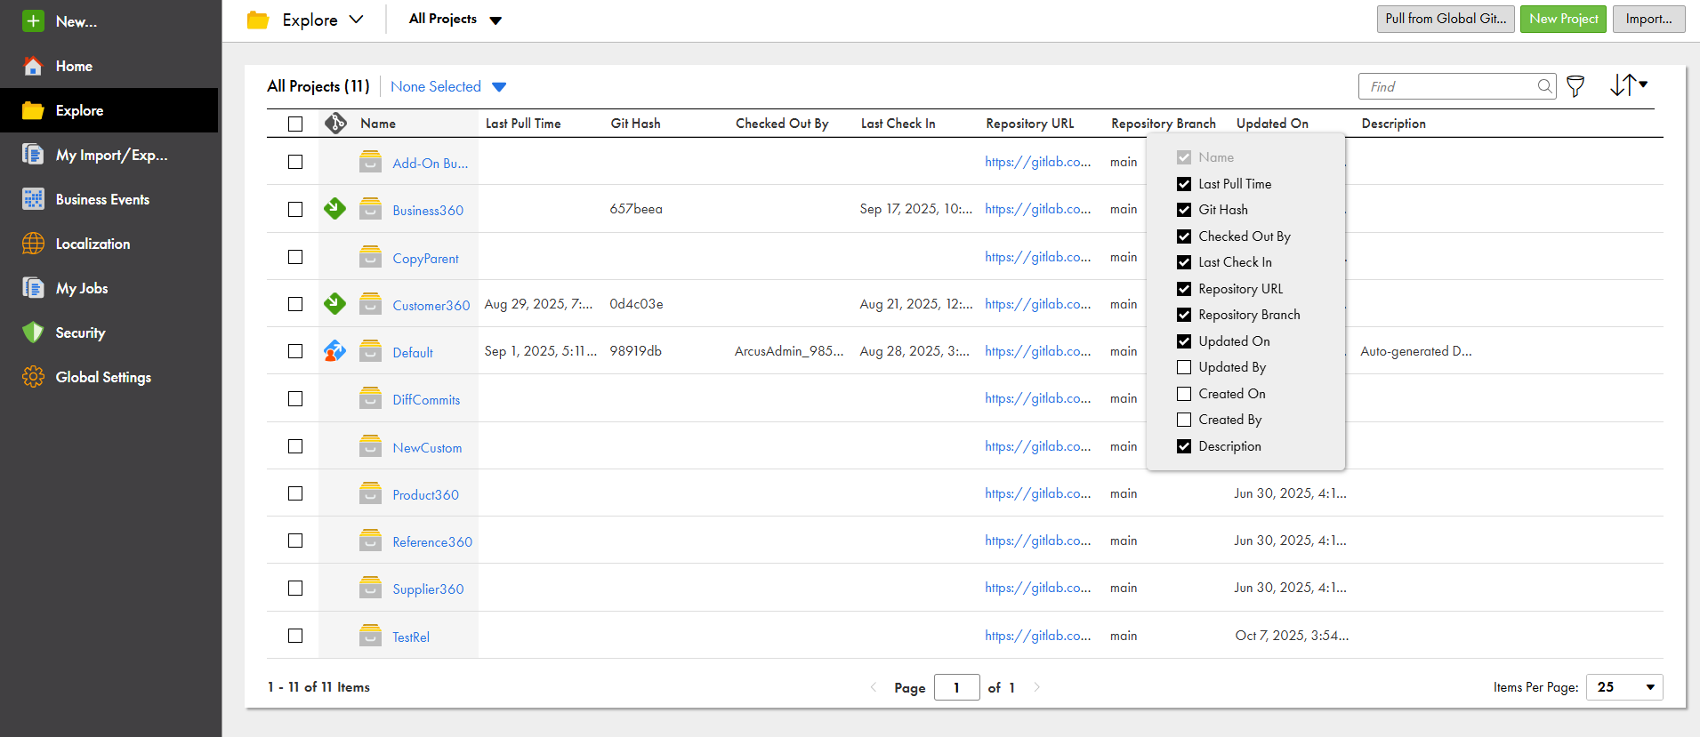Click the Last Pull Time column header
This screenshot has width=1700, height=737.
pyautogui.click(x=523, y=124)
